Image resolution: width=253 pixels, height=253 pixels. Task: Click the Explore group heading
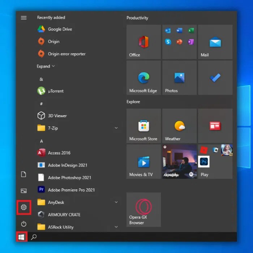[133, 102]
